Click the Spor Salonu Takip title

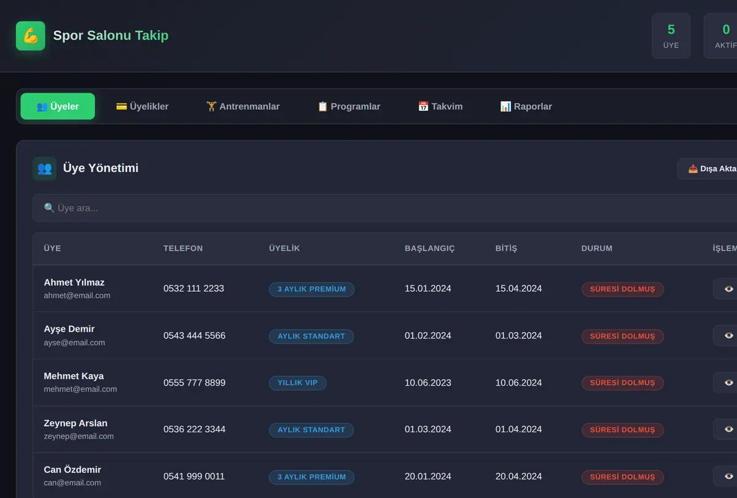(x=111, y=36)
